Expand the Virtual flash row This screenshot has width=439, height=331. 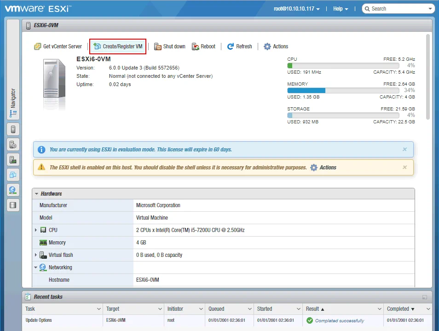click(x=36, y=255)
